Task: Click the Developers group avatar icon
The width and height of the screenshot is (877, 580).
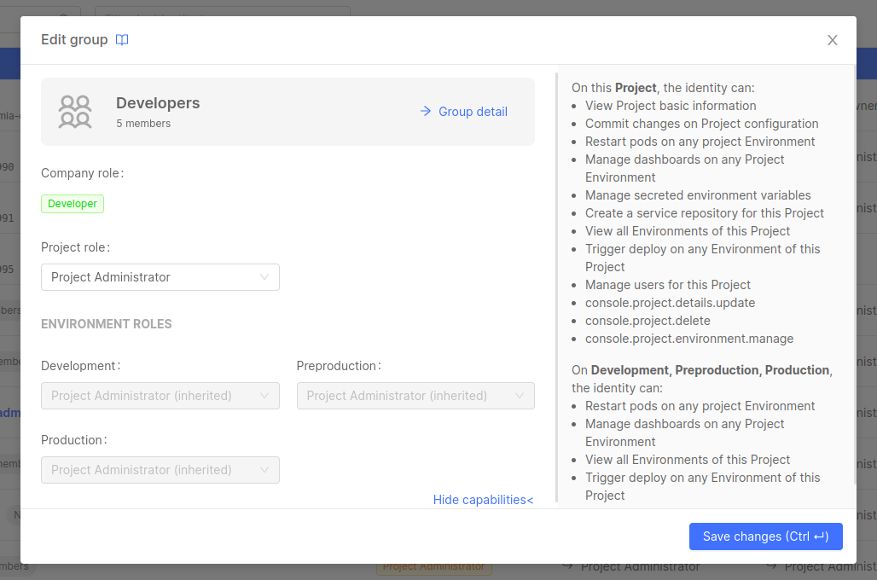Action: tap(75, 112)
